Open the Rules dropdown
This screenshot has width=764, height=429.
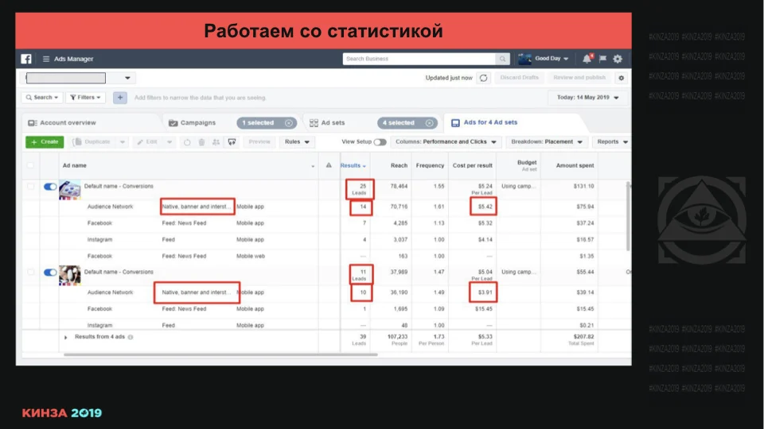(297, 142)
